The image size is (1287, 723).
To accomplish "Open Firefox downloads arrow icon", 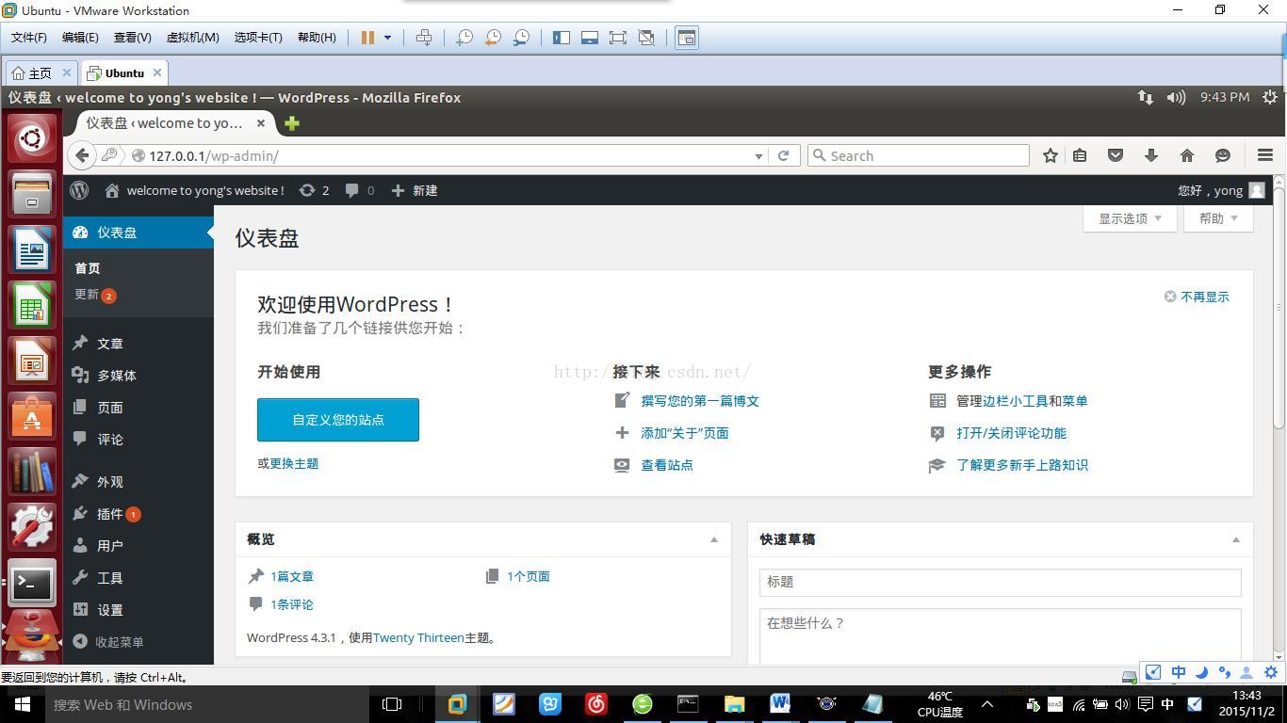I will [1151, 155].
